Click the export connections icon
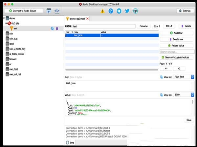 [57, 11]
